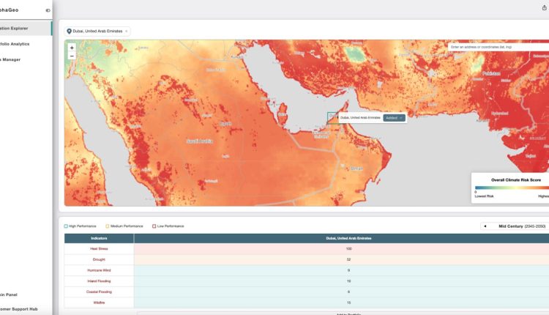Click the Dubai location marker on map
This screenshot has width=549, height=315.
coord(332,117)
